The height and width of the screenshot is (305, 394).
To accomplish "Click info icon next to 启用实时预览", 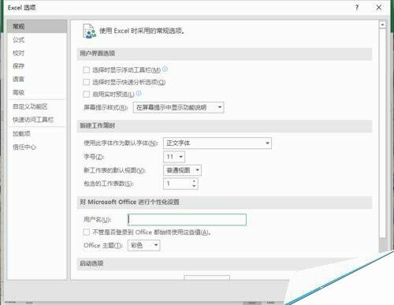I will pos(139,93).
